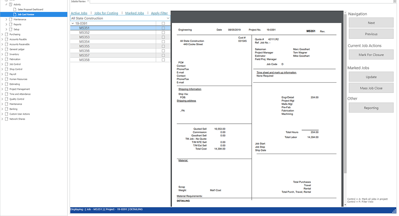Image resolution: width=399 pixels, height=216 pixels.
Task: Click the Human Resources module icon
Action: coord(7,79)
